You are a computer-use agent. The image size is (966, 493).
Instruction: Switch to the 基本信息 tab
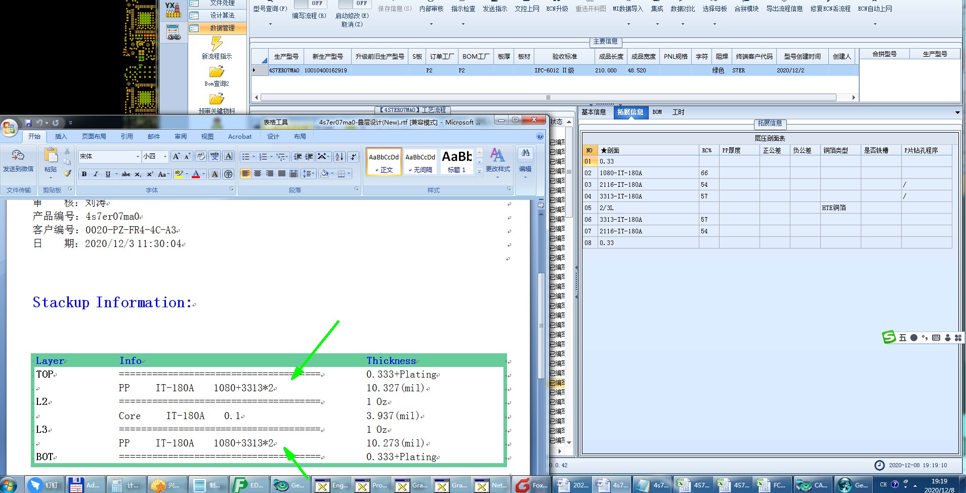594,112
